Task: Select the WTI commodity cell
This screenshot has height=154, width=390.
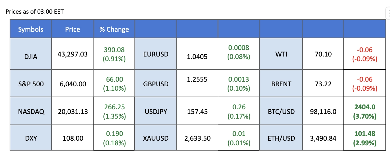Action: (281, 54)
